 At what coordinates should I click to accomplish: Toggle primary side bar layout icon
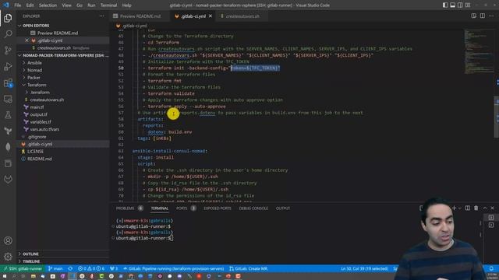[445, 5]
